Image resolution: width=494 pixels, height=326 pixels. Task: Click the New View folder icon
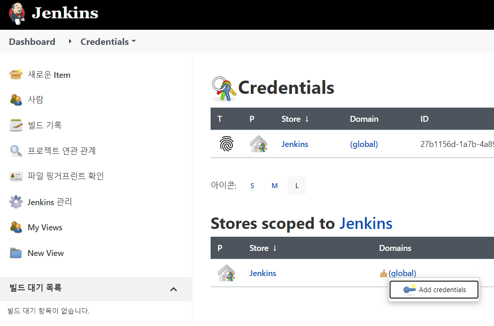(16, 253)
